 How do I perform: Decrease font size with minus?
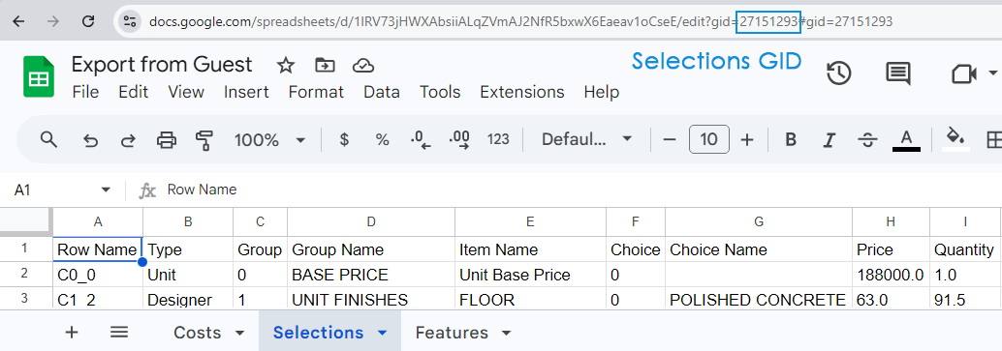point(669,139)
